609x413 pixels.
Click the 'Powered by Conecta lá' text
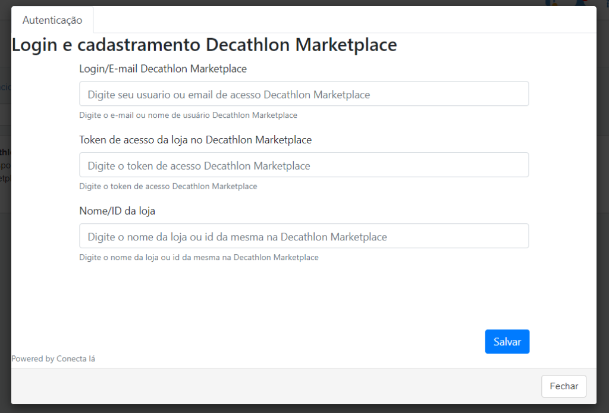point(53,359)
